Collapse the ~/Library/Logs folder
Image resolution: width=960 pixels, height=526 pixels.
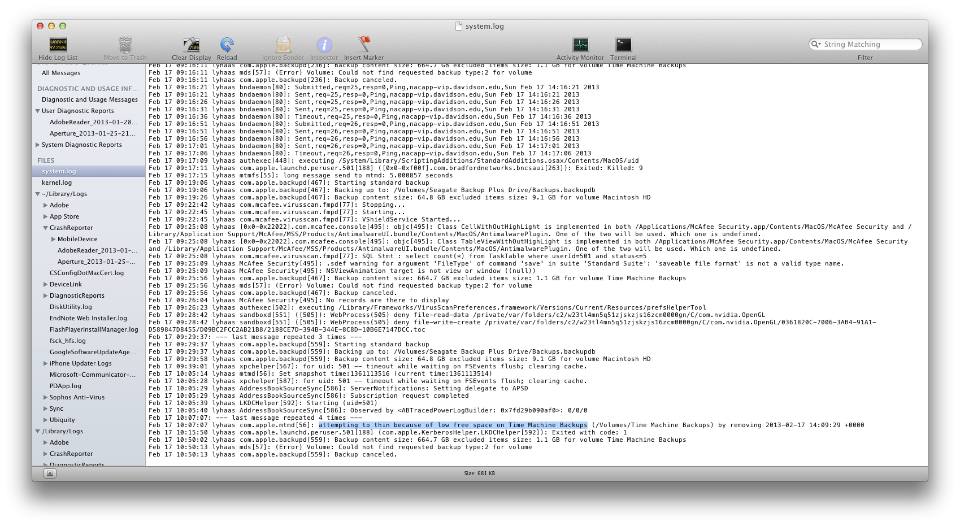click(x=38, y=194)
